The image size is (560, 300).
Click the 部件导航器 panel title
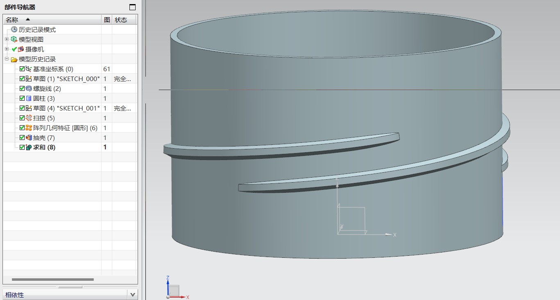20,7
